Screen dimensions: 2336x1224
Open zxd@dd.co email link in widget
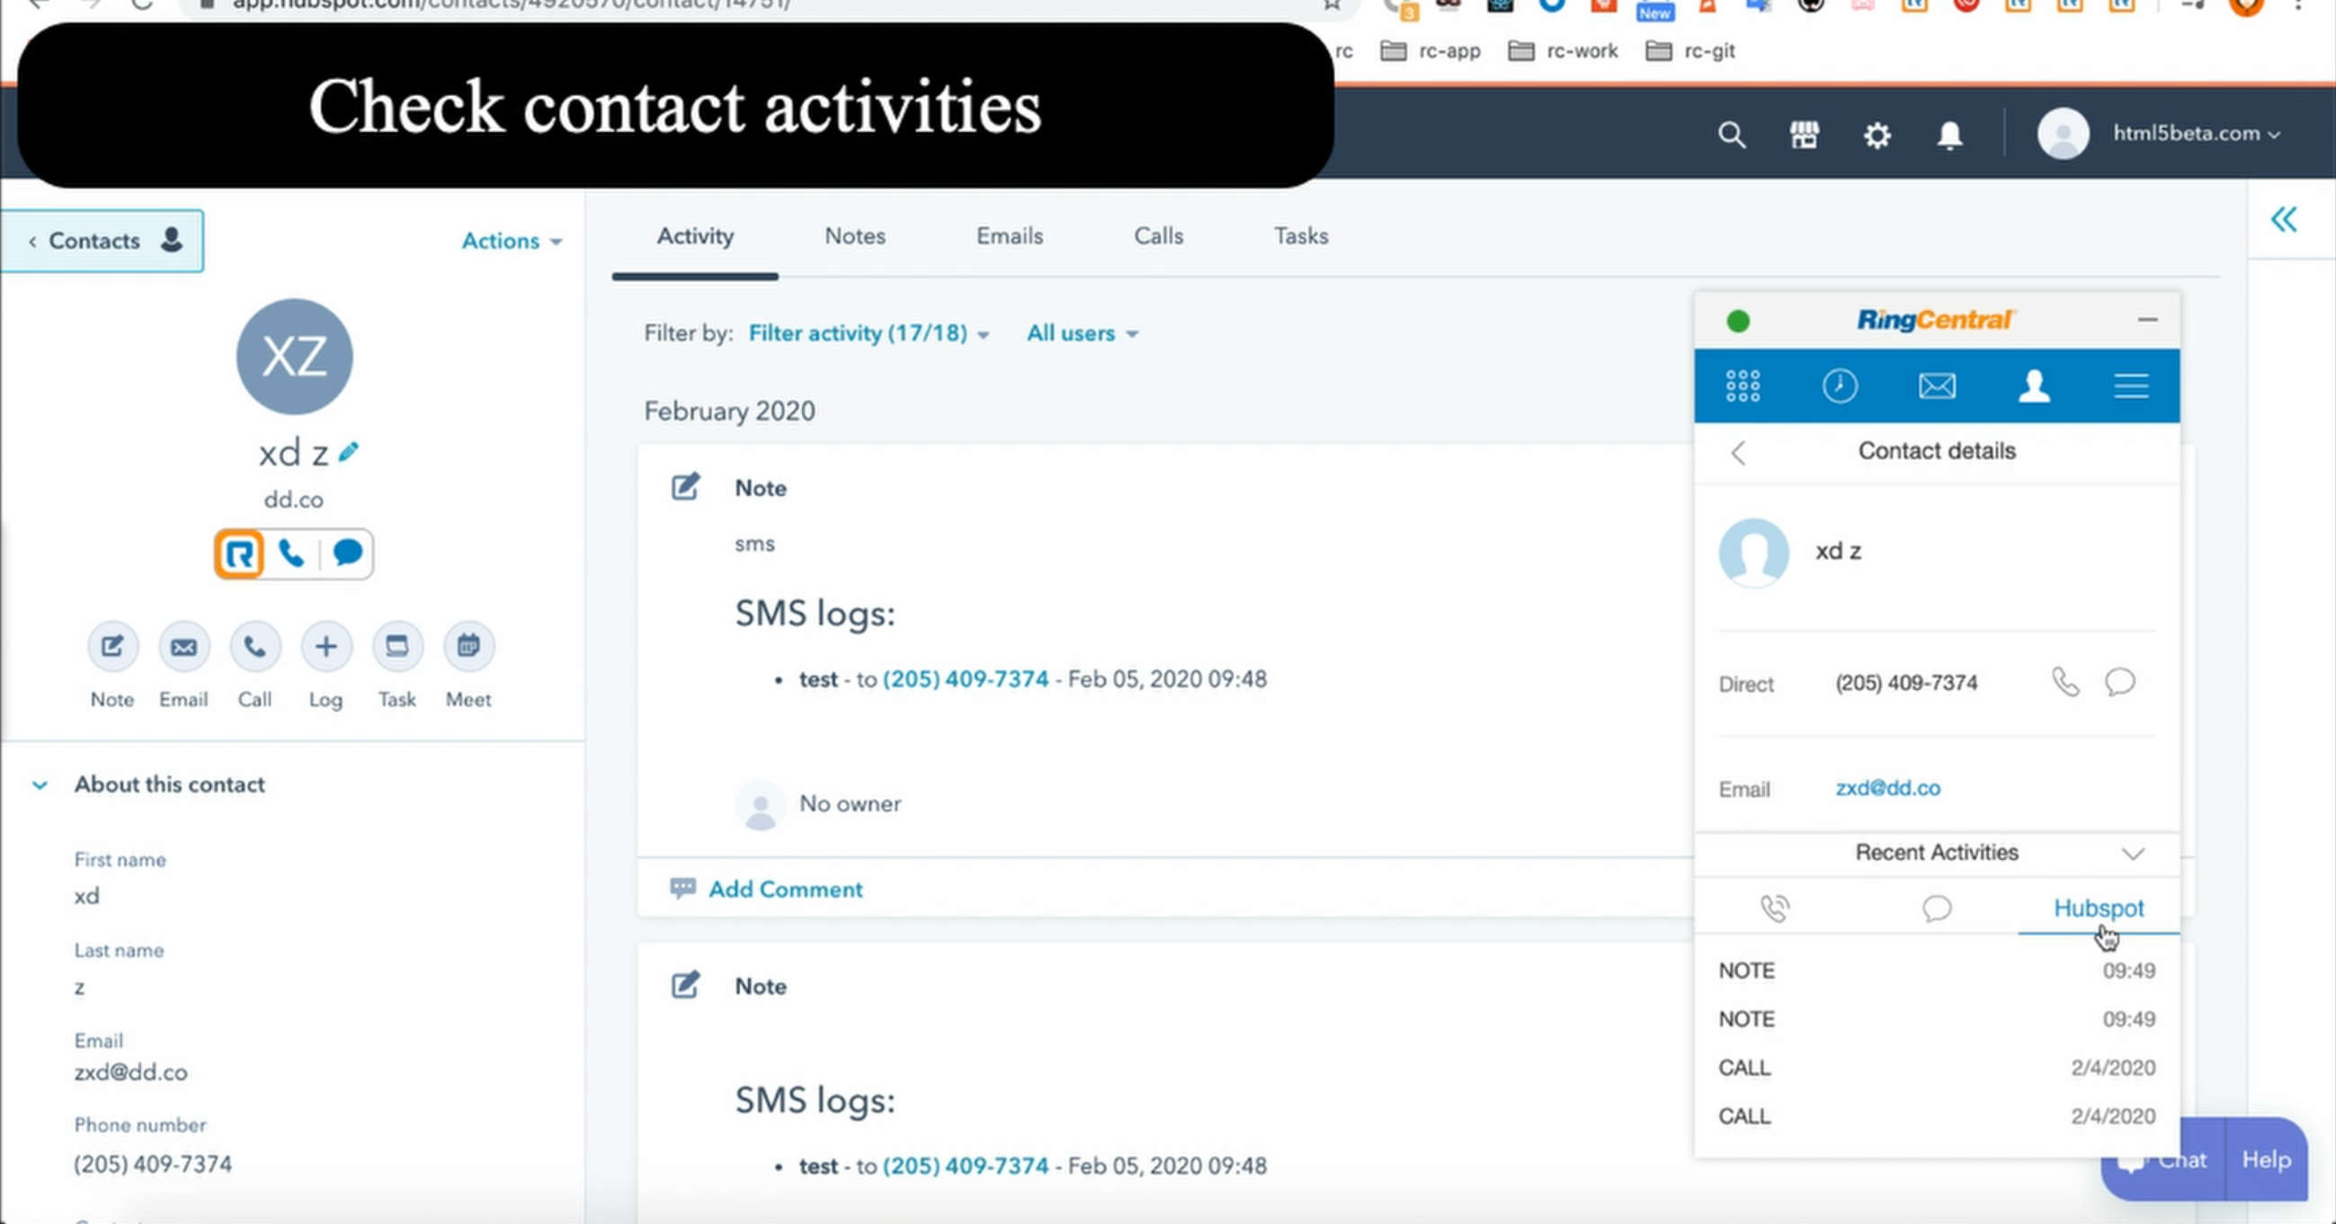point(1887,789)
